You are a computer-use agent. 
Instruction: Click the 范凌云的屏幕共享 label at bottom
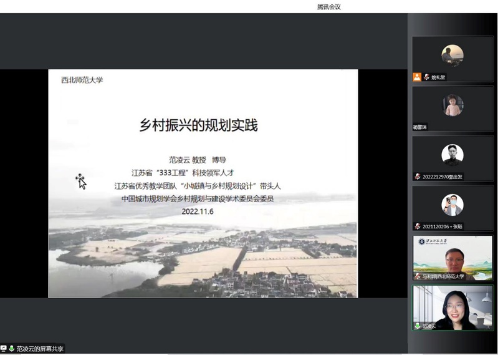point(40,349)
